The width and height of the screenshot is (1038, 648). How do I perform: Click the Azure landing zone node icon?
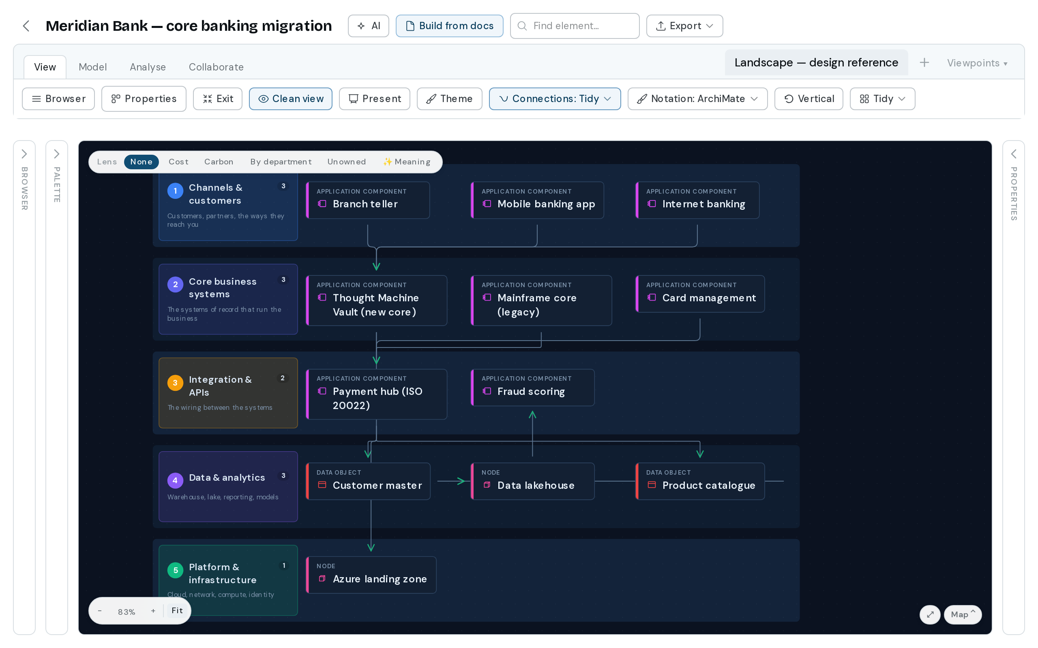coord(322,579)
